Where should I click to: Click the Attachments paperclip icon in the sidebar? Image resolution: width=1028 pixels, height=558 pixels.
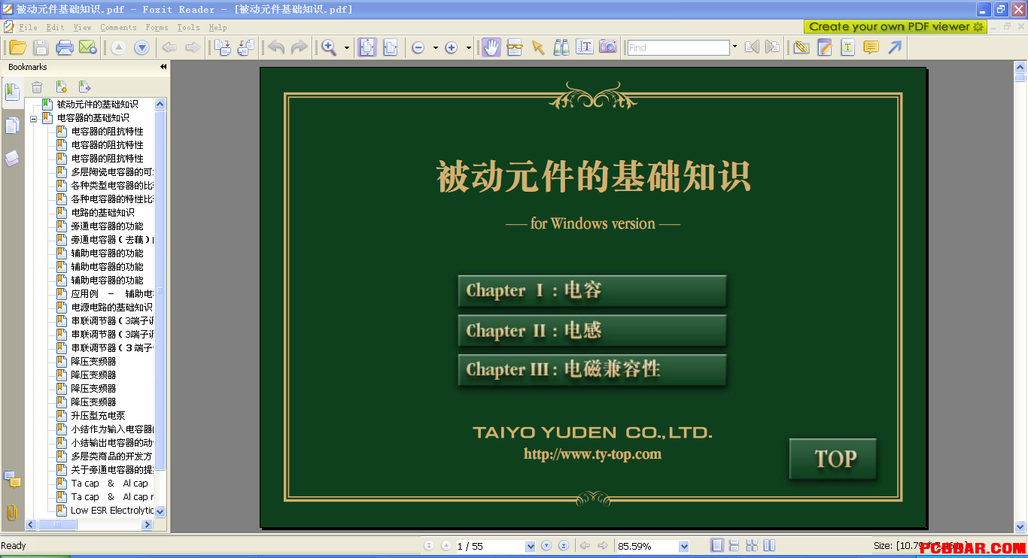[x=12, y=512]
